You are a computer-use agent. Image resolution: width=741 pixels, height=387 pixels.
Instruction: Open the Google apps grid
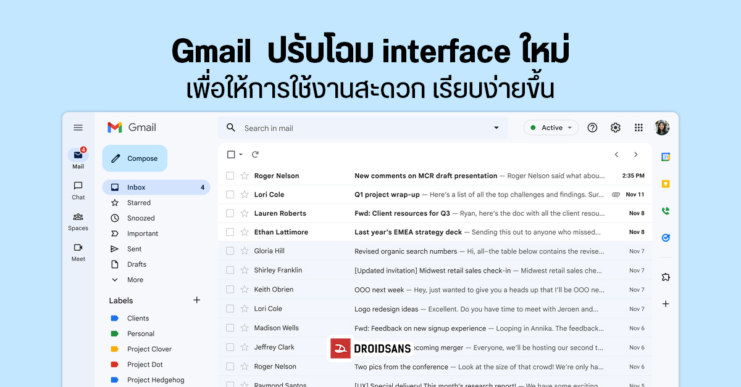(638, 127)
